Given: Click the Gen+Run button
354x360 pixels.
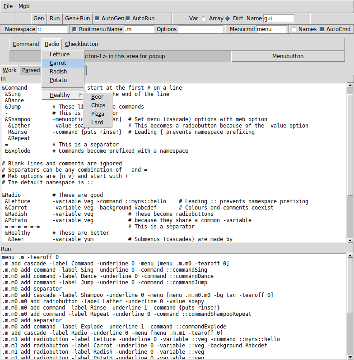Looking at the screenshot, I should [78, 18].
